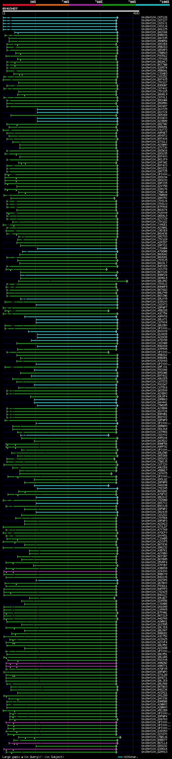The height and width of the screenshot is (759, 172).
Task: Select the UniRef100_Q39614 label
Action: [x=154, y=749]
